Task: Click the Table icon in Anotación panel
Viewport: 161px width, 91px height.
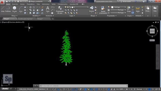Action: pos(52,13)
